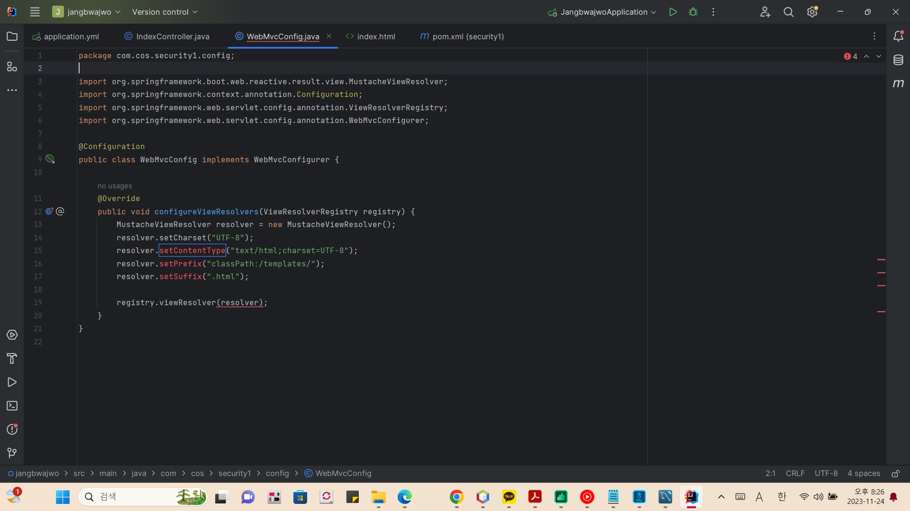Open File Explorer from the taskbar

tap(378, 497)
